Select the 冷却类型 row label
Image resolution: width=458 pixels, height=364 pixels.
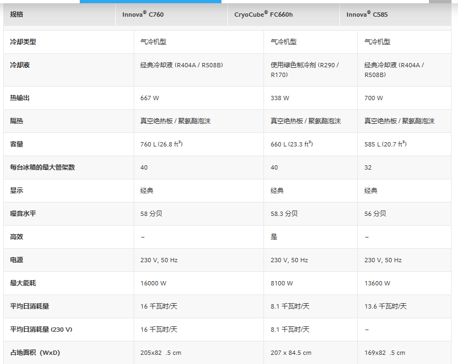point(23,42)
